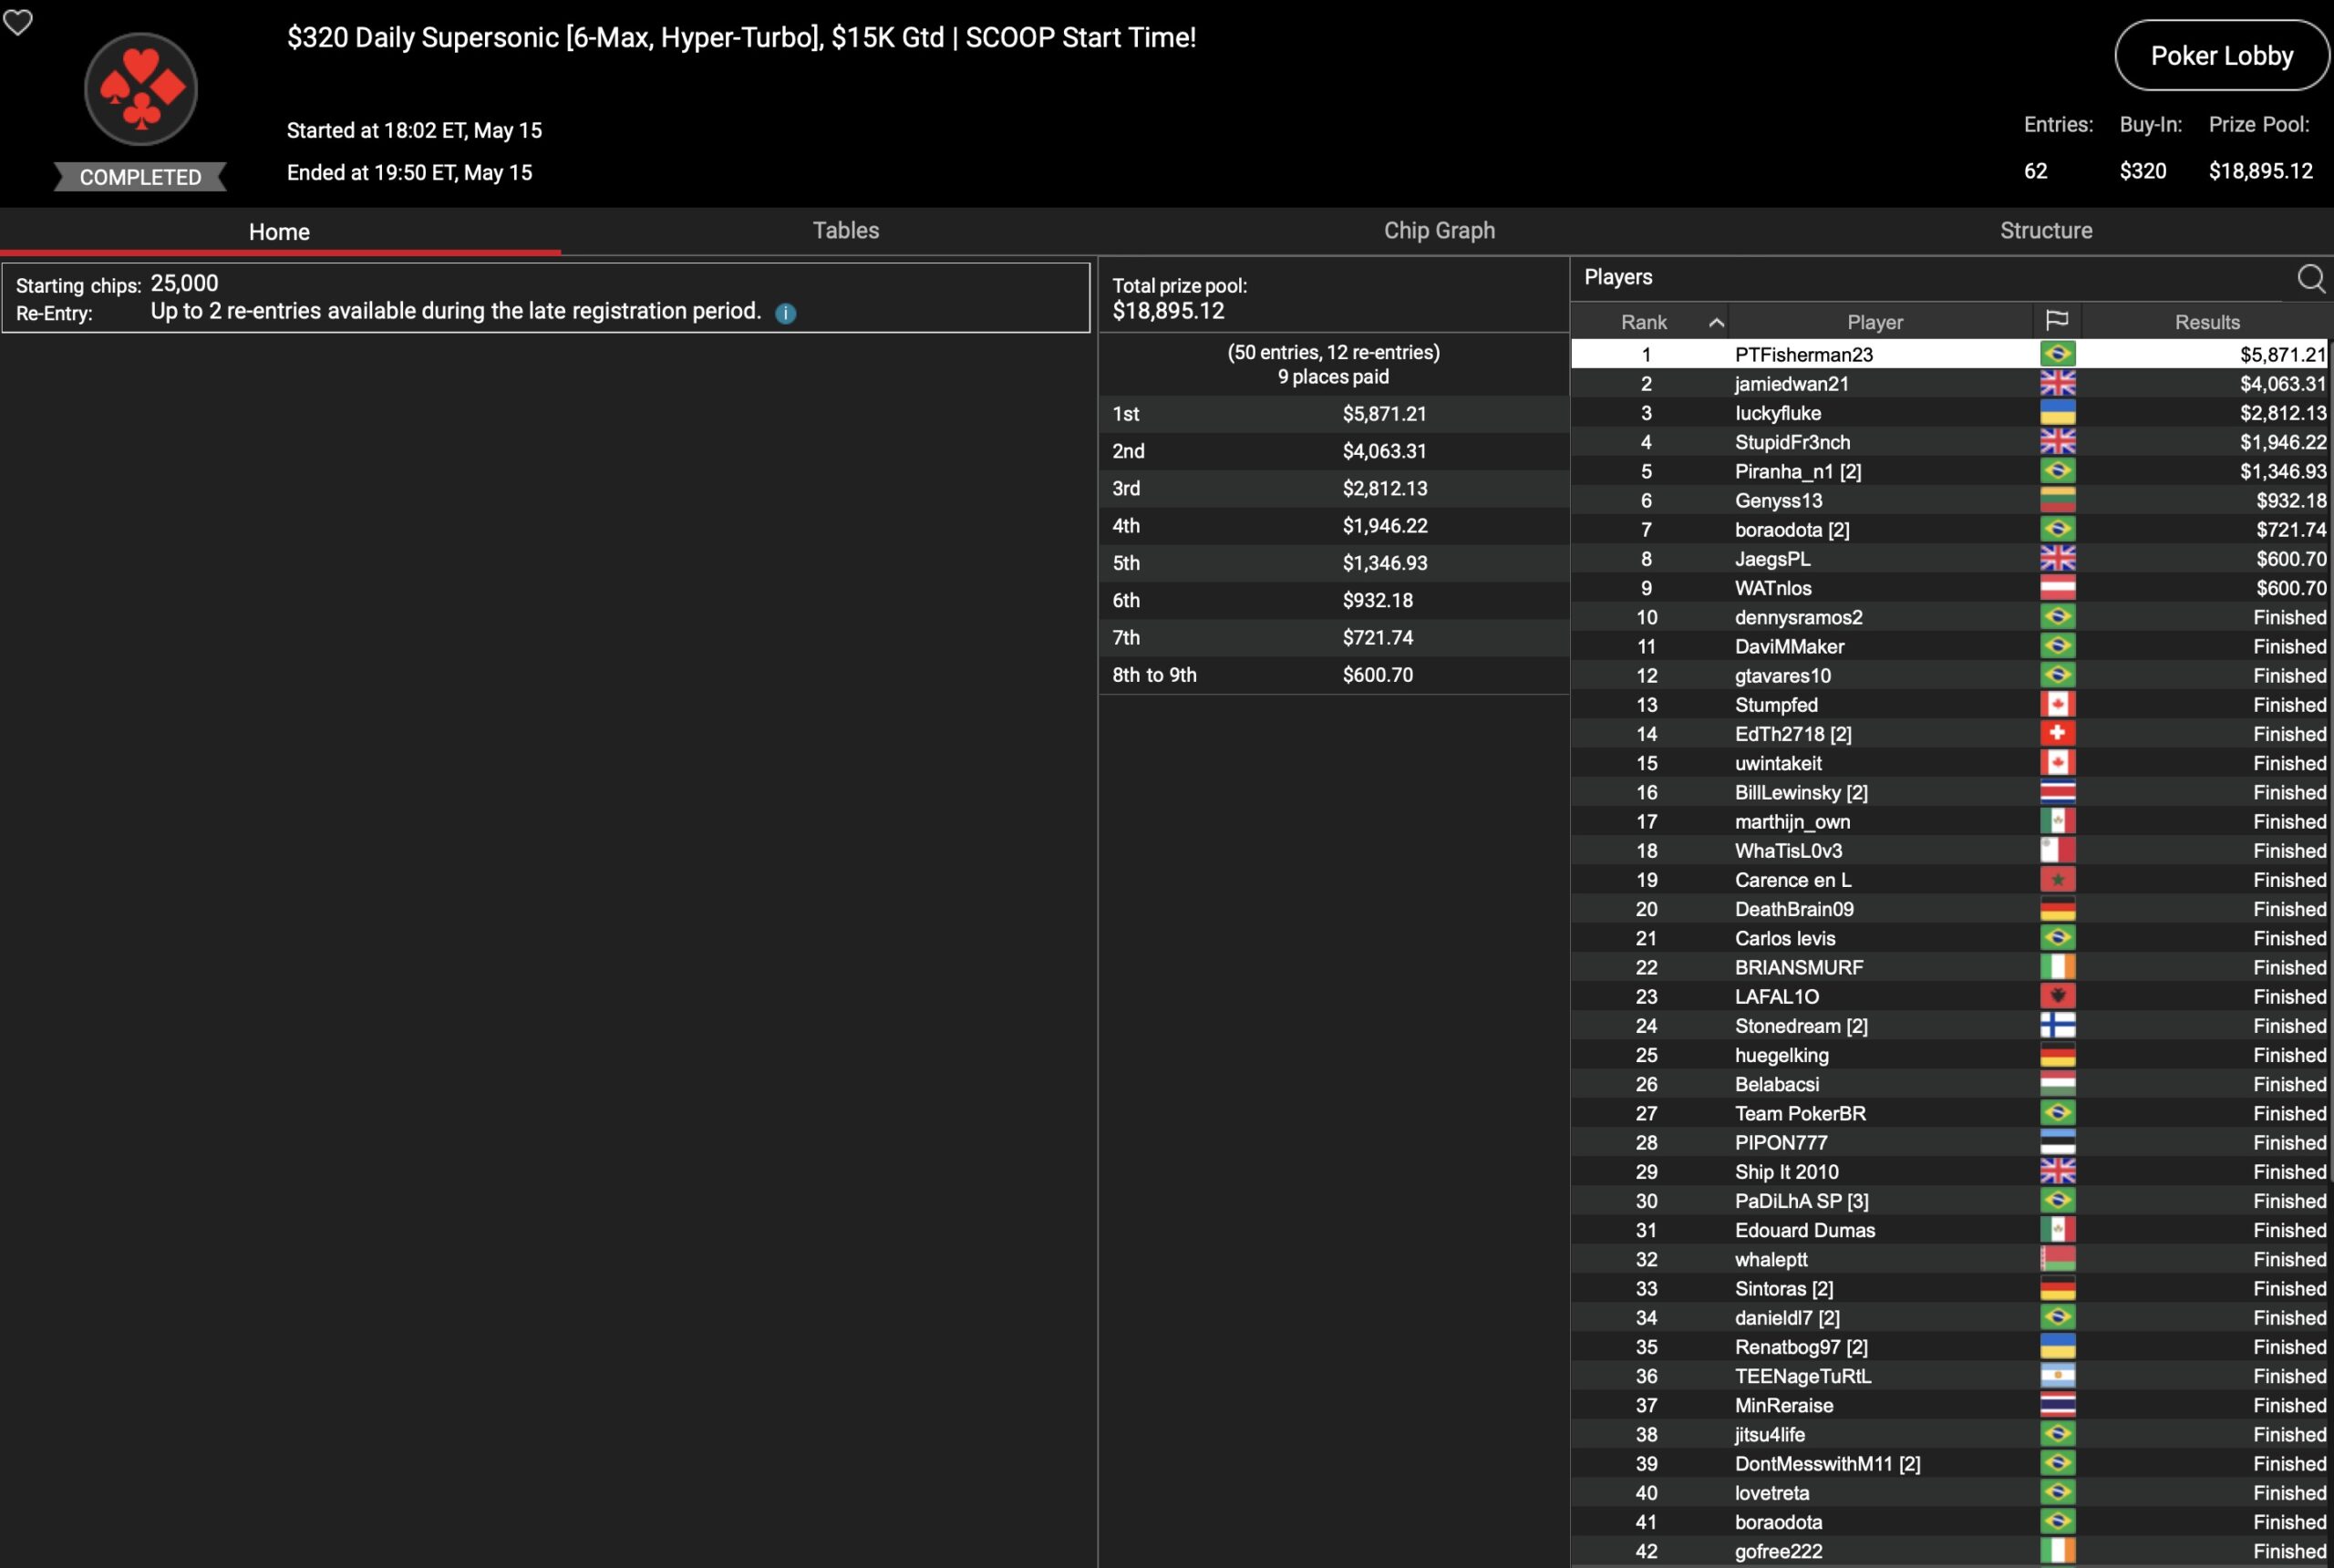This screenshot has height=1568, width=2334.
Task: Select the Home tab
Action: click(x=279, y=232)
